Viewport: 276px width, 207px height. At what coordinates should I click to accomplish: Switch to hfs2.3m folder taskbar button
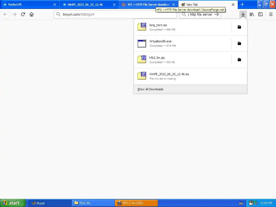pyautogui.click(x=93, y=203)
